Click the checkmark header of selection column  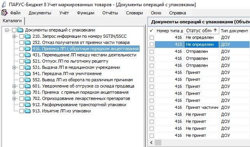[152, 30]
